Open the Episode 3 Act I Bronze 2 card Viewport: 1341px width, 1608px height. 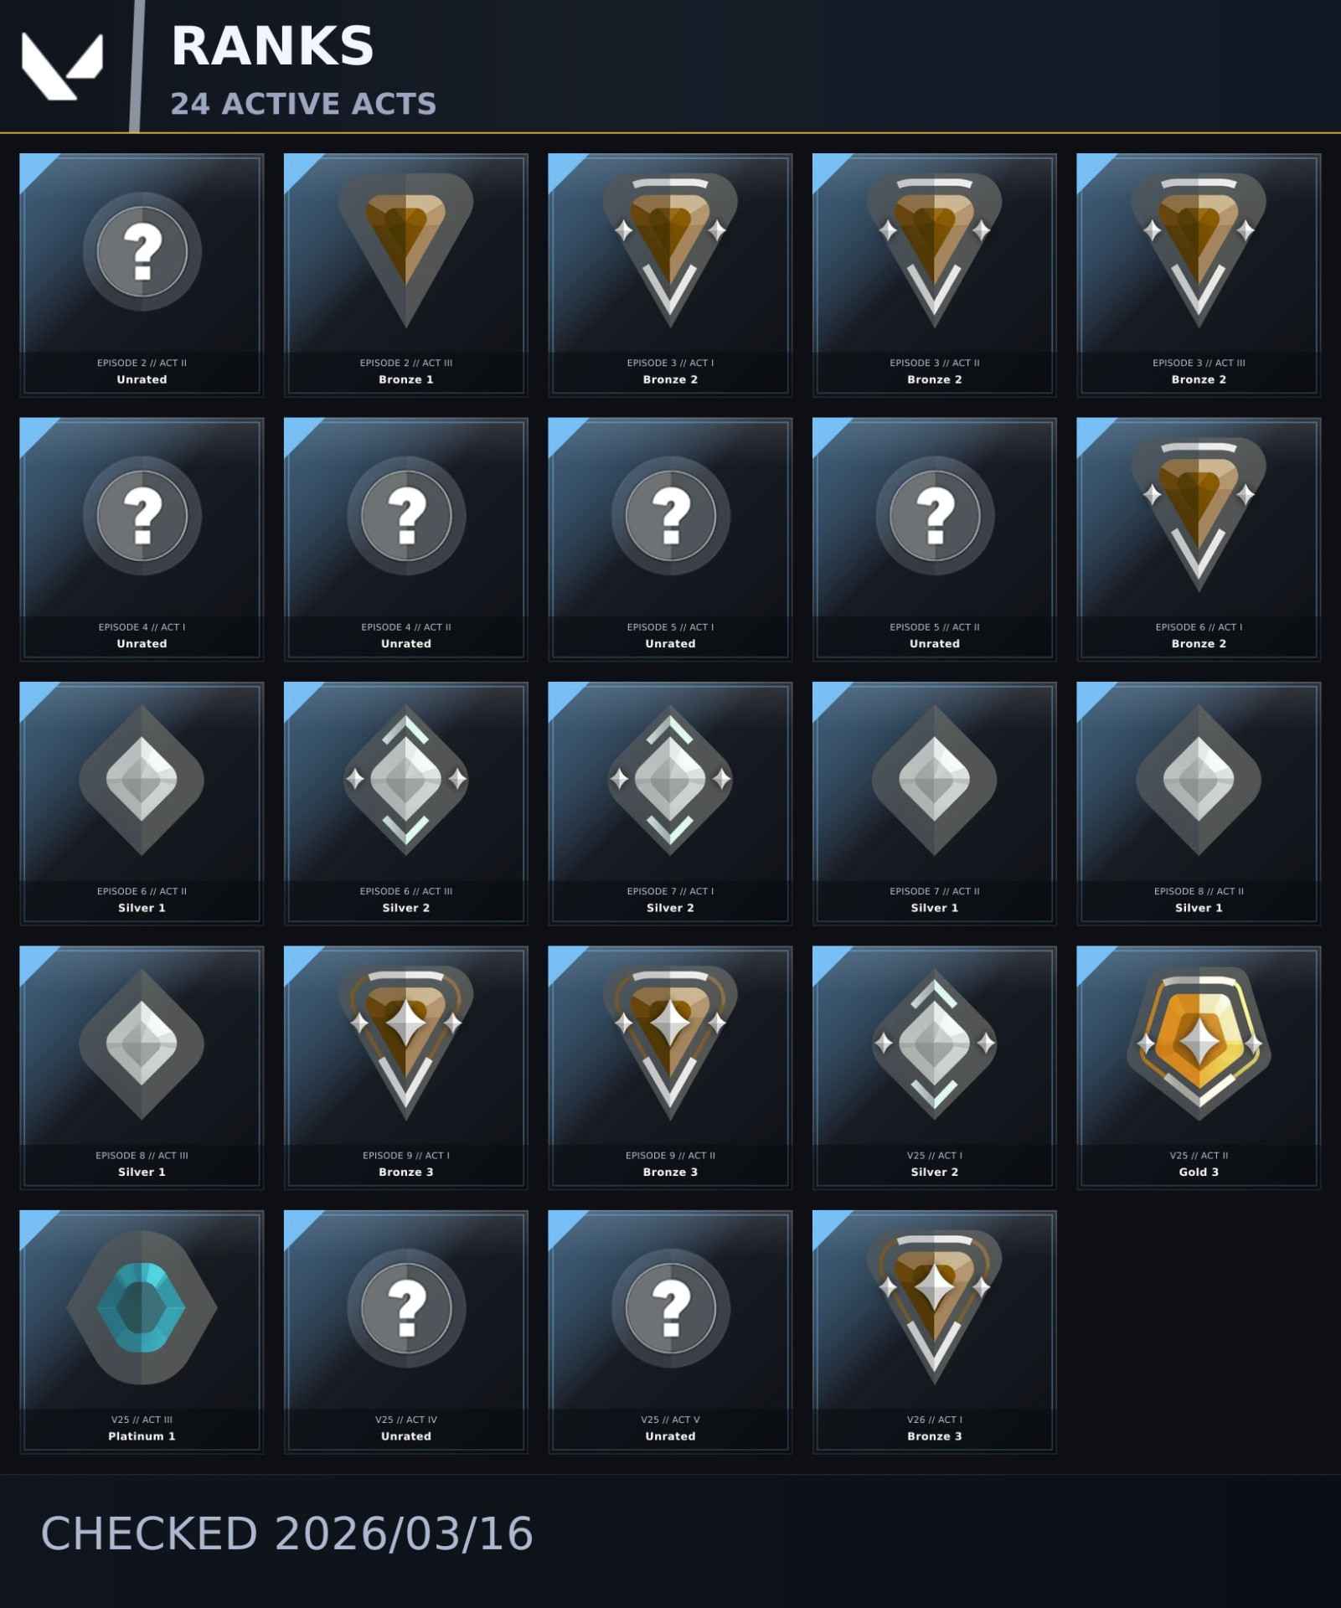tap(670, 275)
